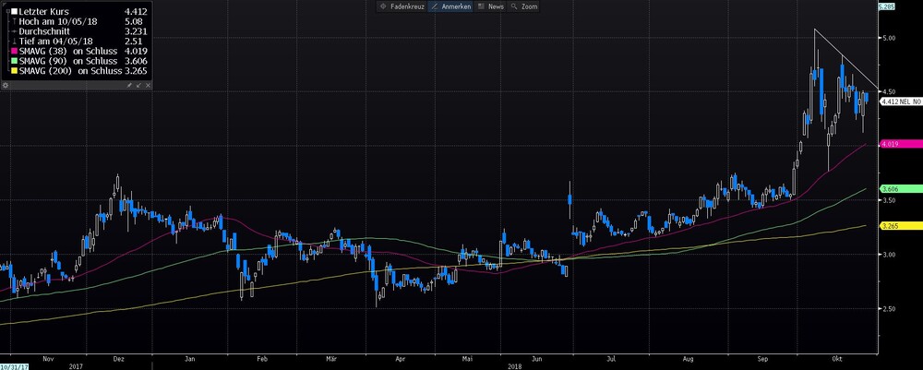
Task: Activate the Fadenkreuz crosshair tool
Action: [401, 6]
